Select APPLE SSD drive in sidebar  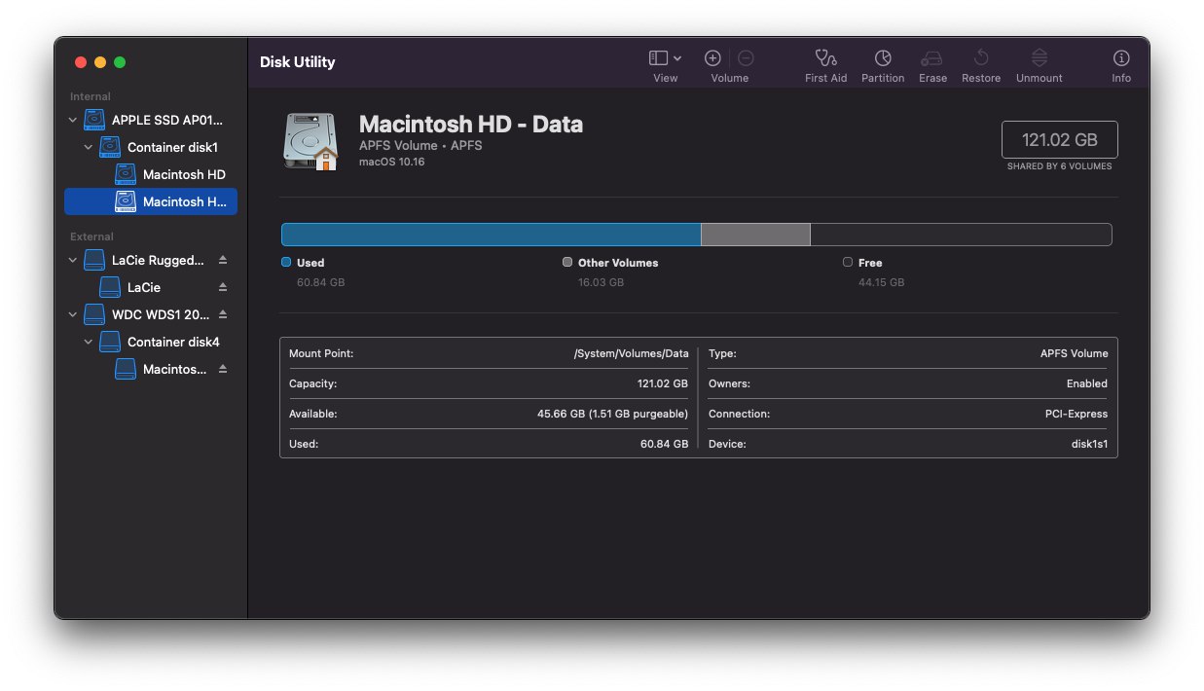(x=151, y=120)
